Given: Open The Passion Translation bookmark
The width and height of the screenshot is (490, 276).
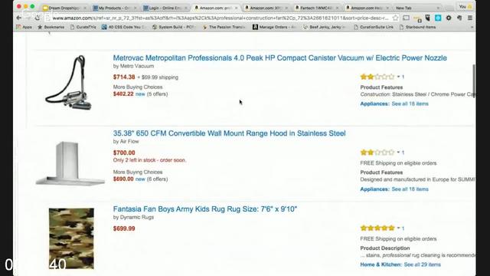Looking at the screenshot, I should [x=224, y=28].
